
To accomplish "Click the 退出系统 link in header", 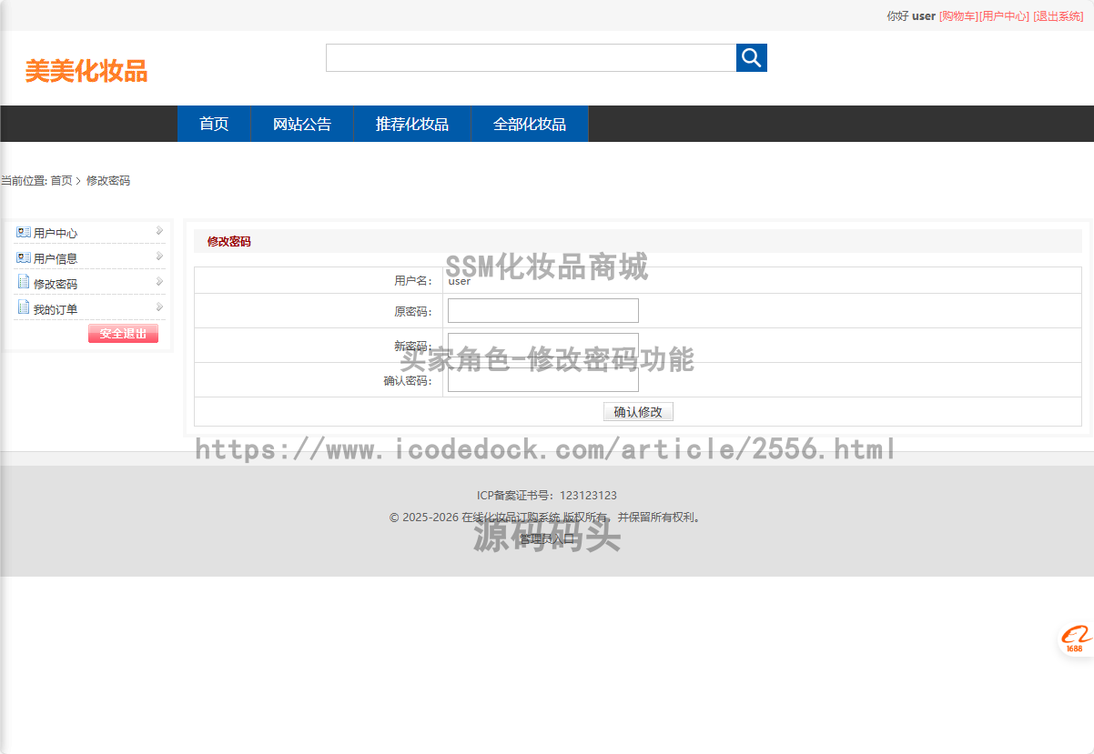I will click(1058, 16).
